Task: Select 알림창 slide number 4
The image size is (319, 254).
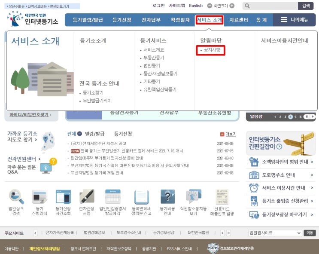Action: [290, 117]
